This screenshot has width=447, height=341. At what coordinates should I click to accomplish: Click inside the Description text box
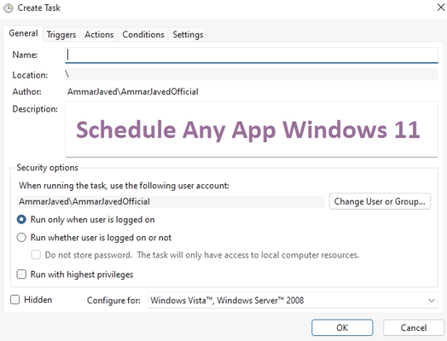pyautogui.click(x=252, y=129)
